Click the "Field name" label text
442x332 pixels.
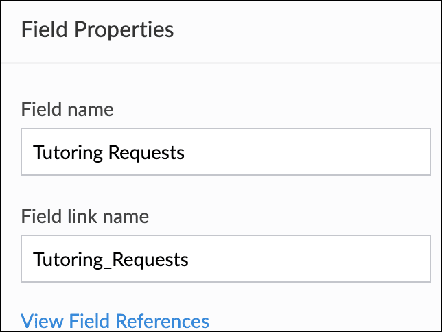pos(67,108)
